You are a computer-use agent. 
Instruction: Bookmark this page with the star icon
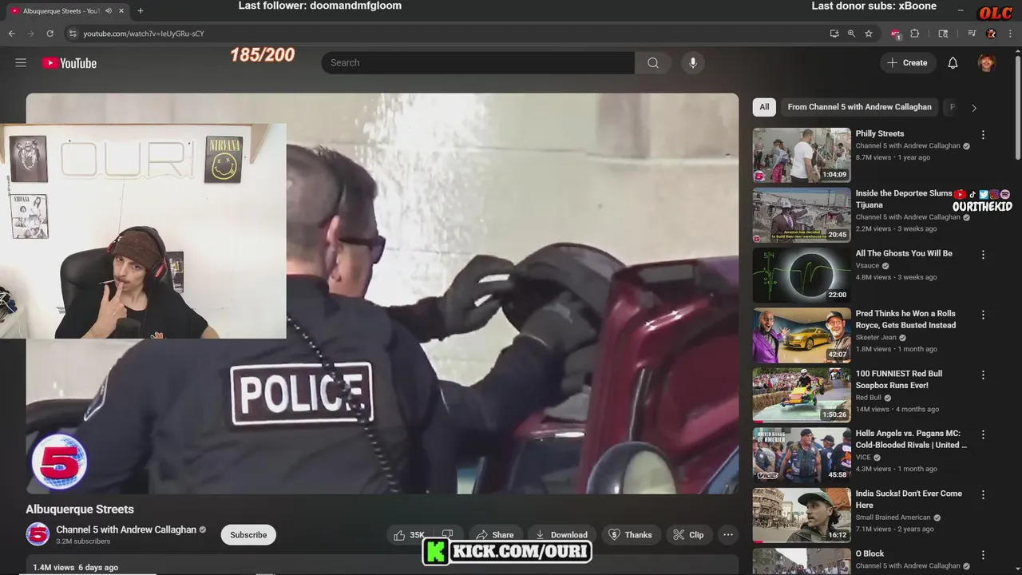click(x=869, y=34)
